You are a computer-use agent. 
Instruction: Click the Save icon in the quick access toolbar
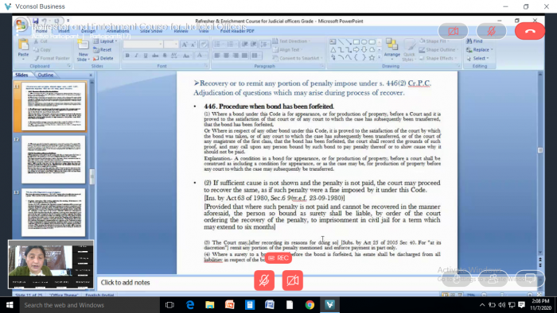35,21
